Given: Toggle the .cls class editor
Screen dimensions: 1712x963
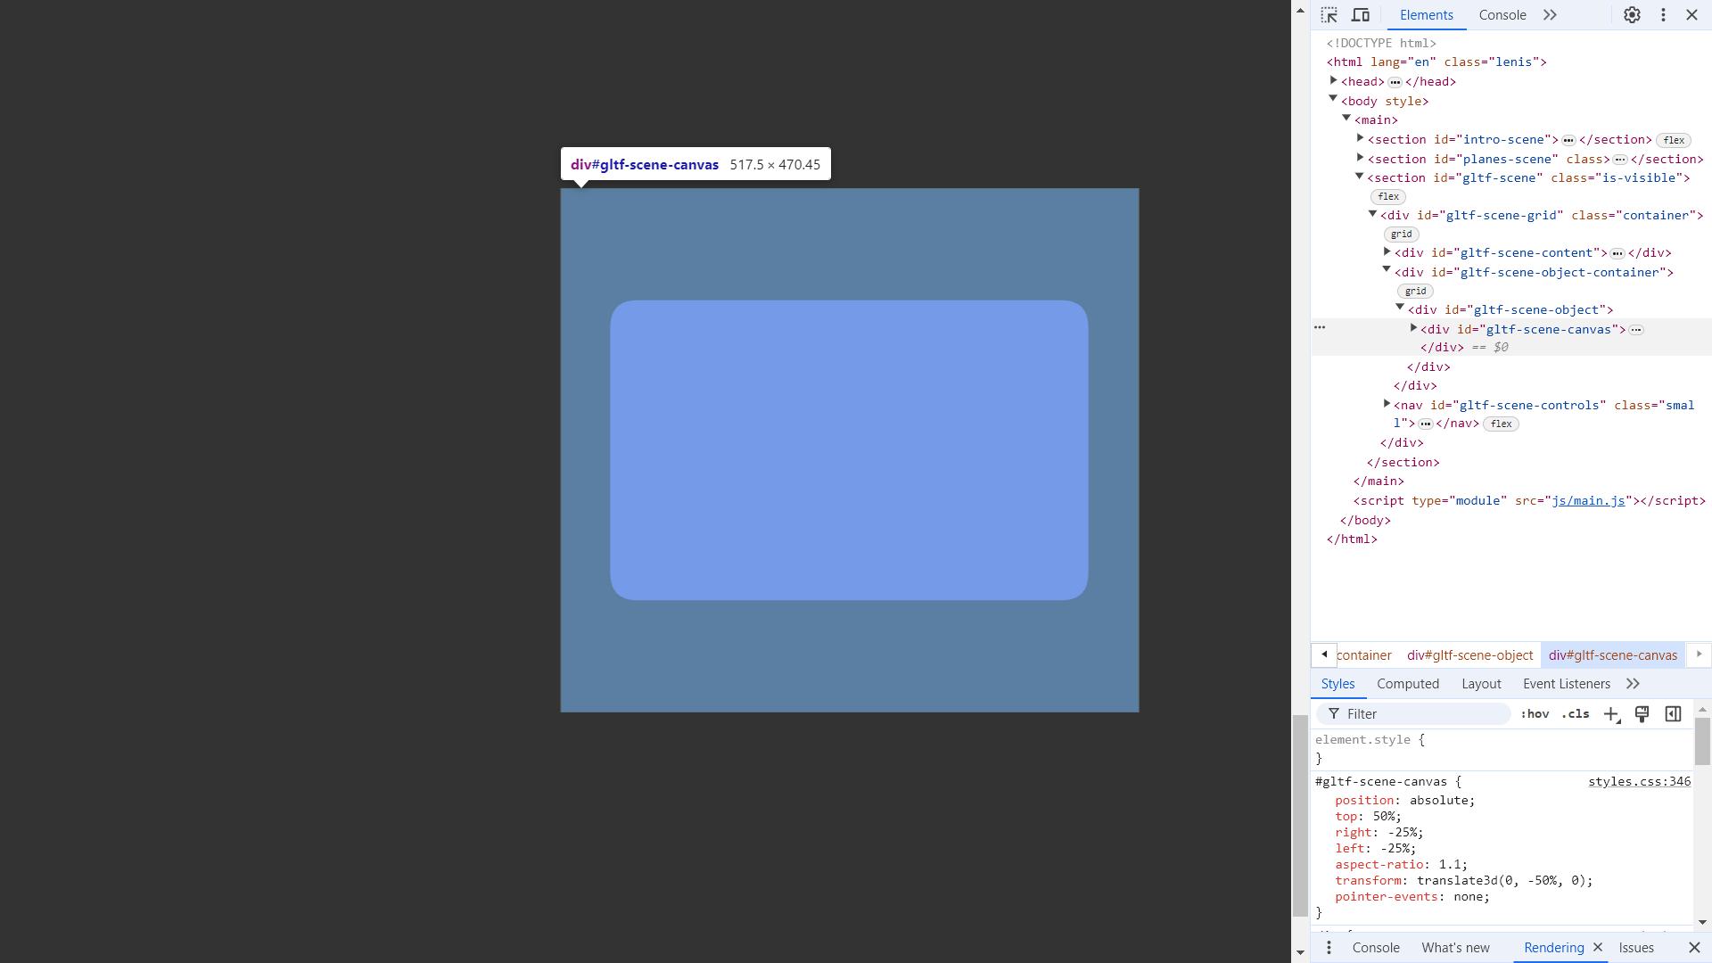Looking at the screenshot, I should tap(1576, 714).
